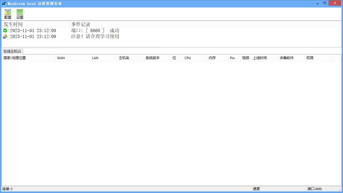
Task: Click the LAN column header
Action: [95, 58]
